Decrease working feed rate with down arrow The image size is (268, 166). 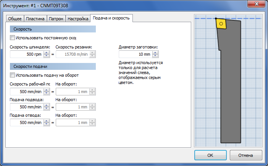[x=47, y=93]
